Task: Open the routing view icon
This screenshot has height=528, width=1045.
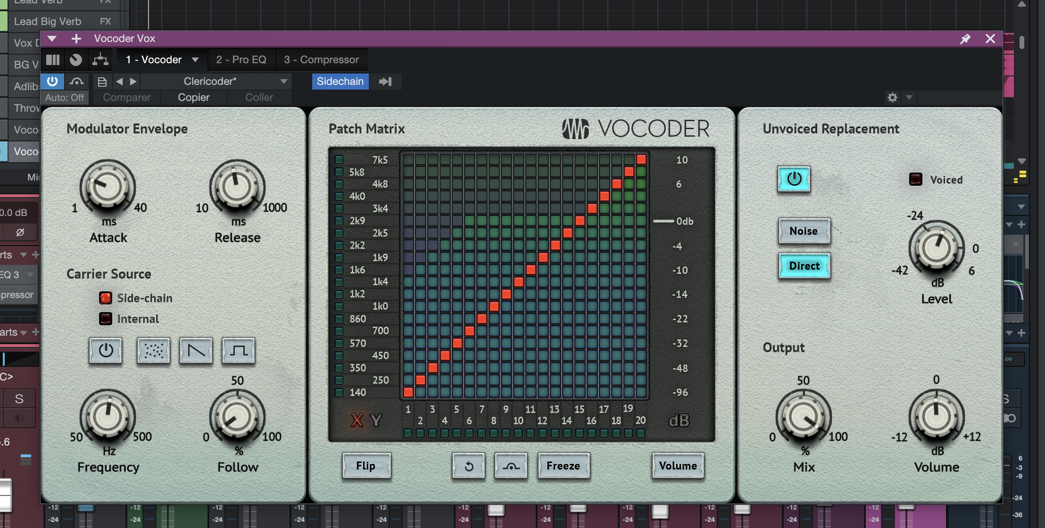Action: click(100, 60)
